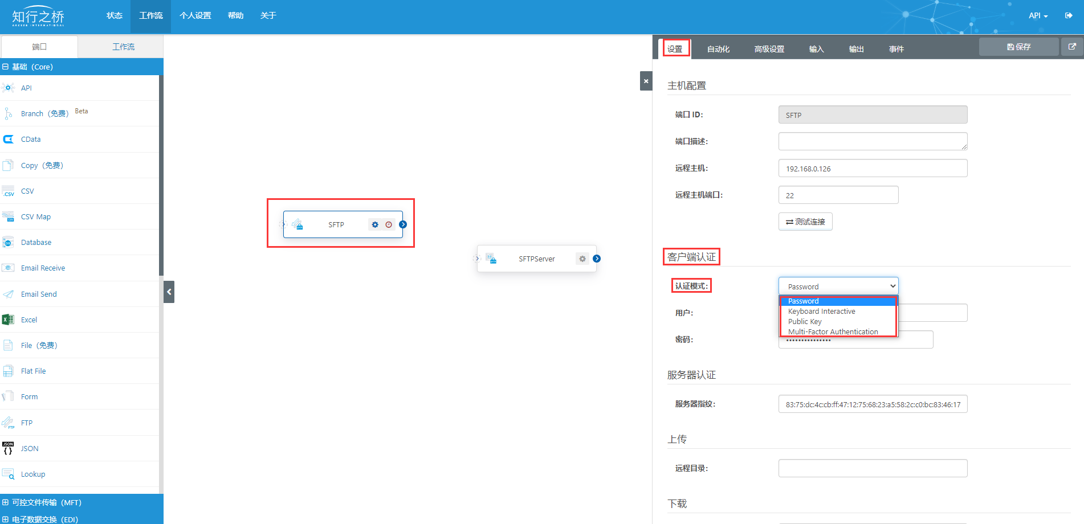1084x524 pixels.
Task: Click the SFTPServer node gear icon
Action: 582,259
